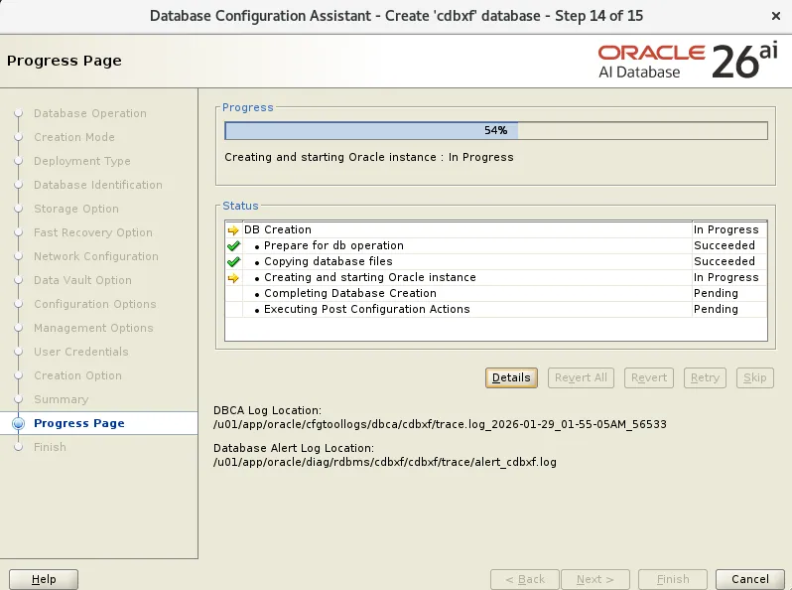Select the Finish step in sidebar

[x=50, y=447]
